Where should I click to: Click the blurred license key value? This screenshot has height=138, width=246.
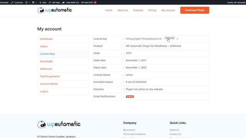144,39
